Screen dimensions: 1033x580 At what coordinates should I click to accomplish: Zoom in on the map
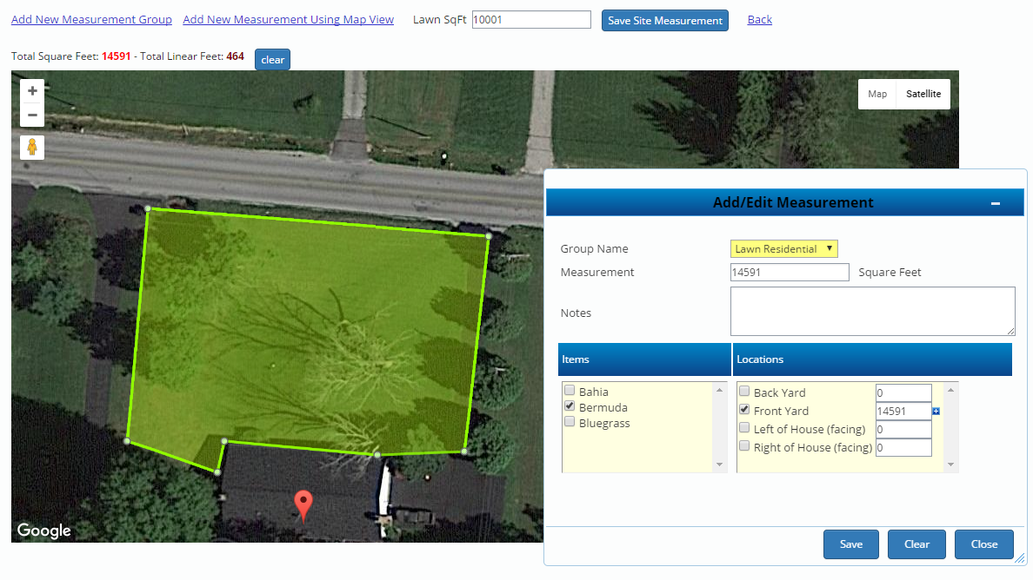[32, 91]
